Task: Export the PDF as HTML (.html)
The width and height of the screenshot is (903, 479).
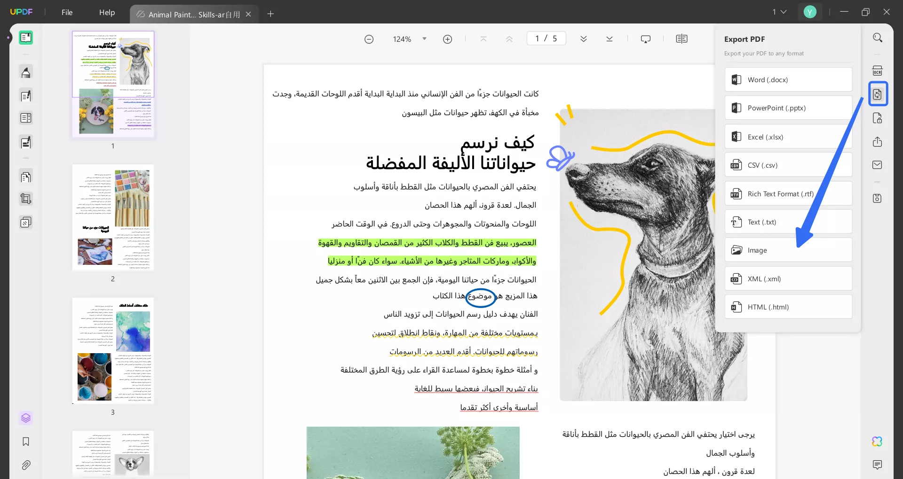Action: [788, 307]
